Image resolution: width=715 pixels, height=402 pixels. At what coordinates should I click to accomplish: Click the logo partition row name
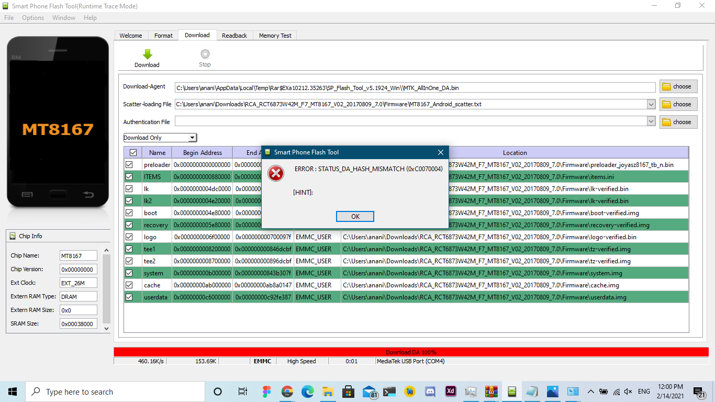tap(150, 237)
